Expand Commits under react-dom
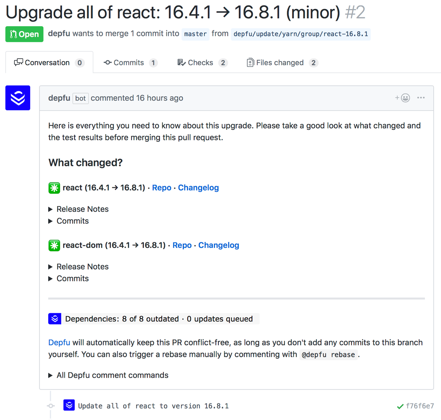This screenshot has height=420, width=441. tap(72, 279)
